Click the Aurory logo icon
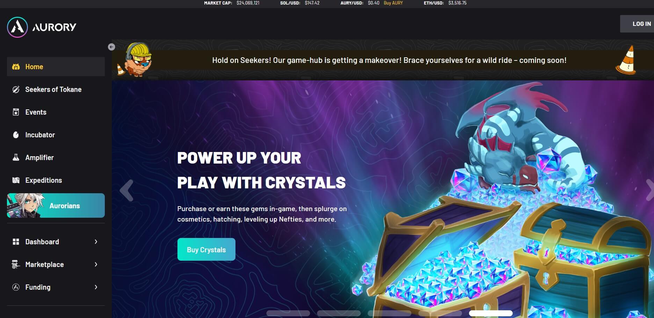This screenshot has height=318, width=654. (17, 27)
